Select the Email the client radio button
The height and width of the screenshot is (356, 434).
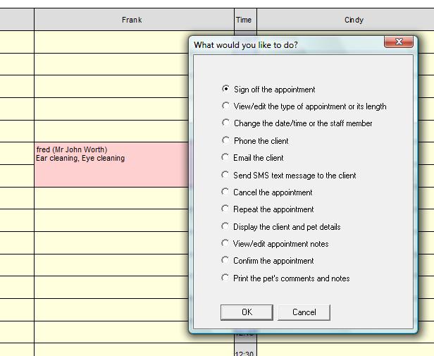[225, 158]
